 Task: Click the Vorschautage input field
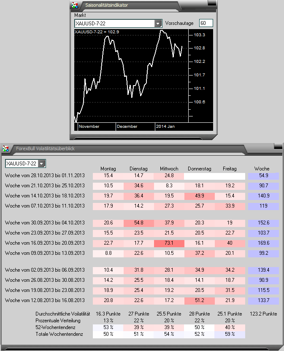(x=206, y=23)
